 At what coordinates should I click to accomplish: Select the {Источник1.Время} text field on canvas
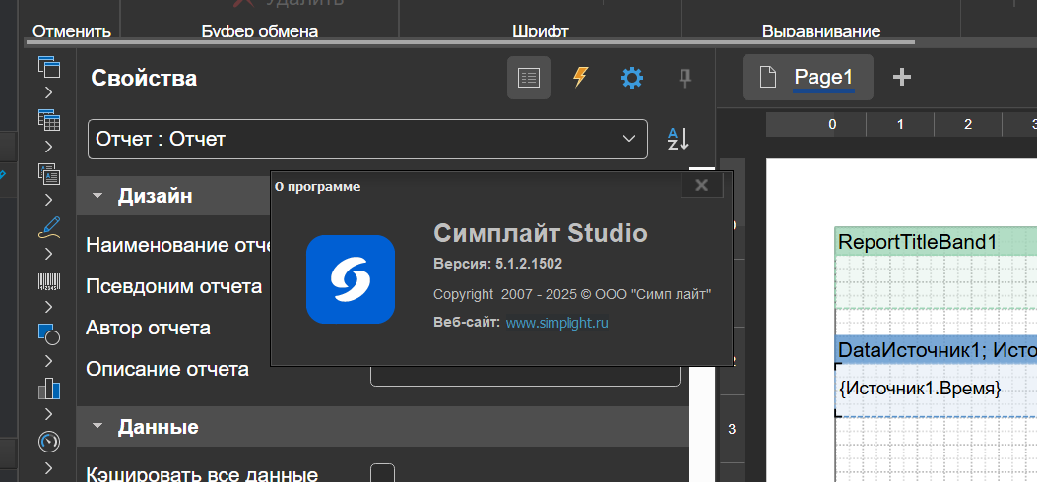920,389
